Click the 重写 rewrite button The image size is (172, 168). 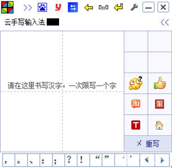click(148, 144)
